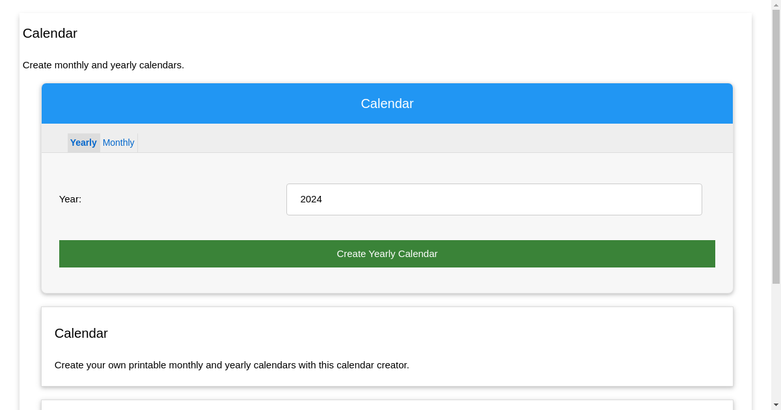Switch to the Monthly tab

pyautogui.click(x=118, y=143)
